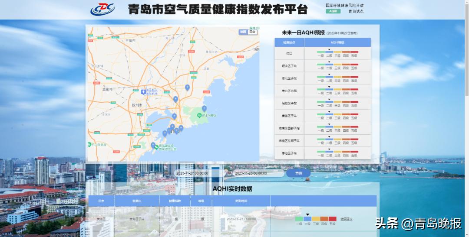Click the green 一级 swatch in 崂山区子站 row
The image size is (469, 237).
321,65
